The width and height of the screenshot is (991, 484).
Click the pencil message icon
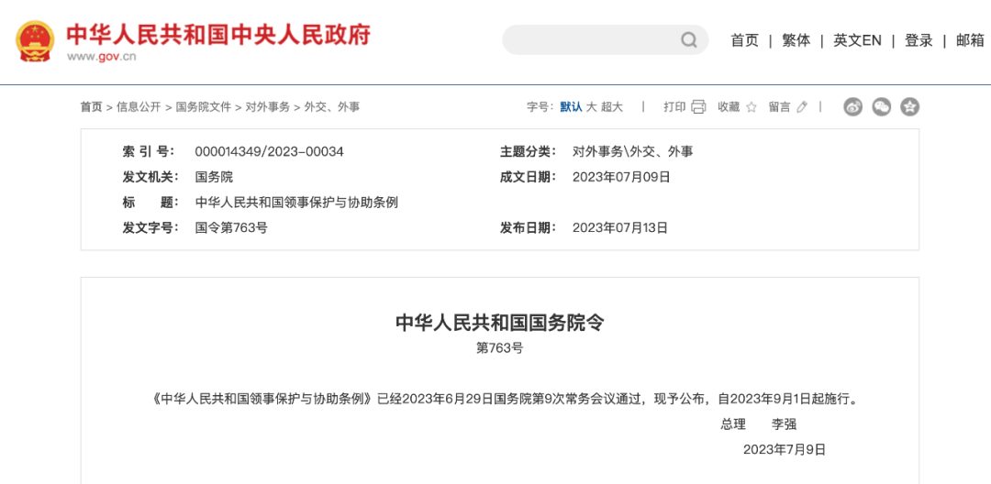tap(802, 107)
